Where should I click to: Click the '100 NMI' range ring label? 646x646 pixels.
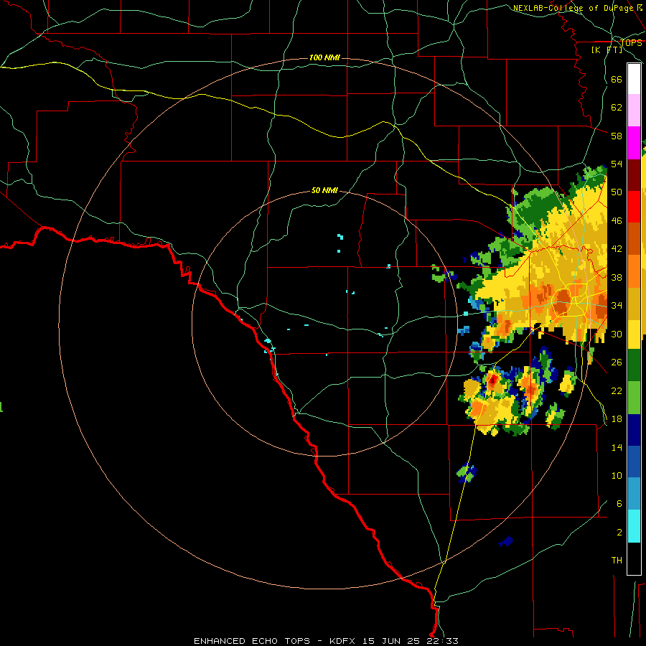324,57
